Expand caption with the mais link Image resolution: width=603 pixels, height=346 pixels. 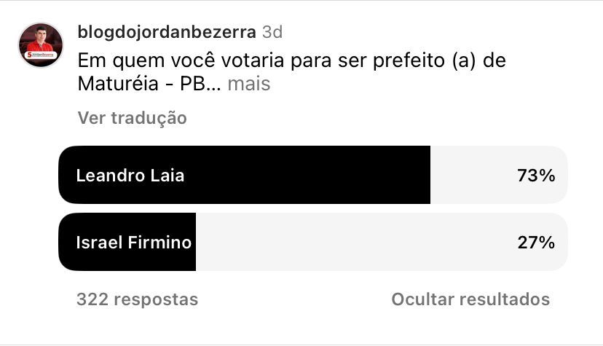coord(249,84)
